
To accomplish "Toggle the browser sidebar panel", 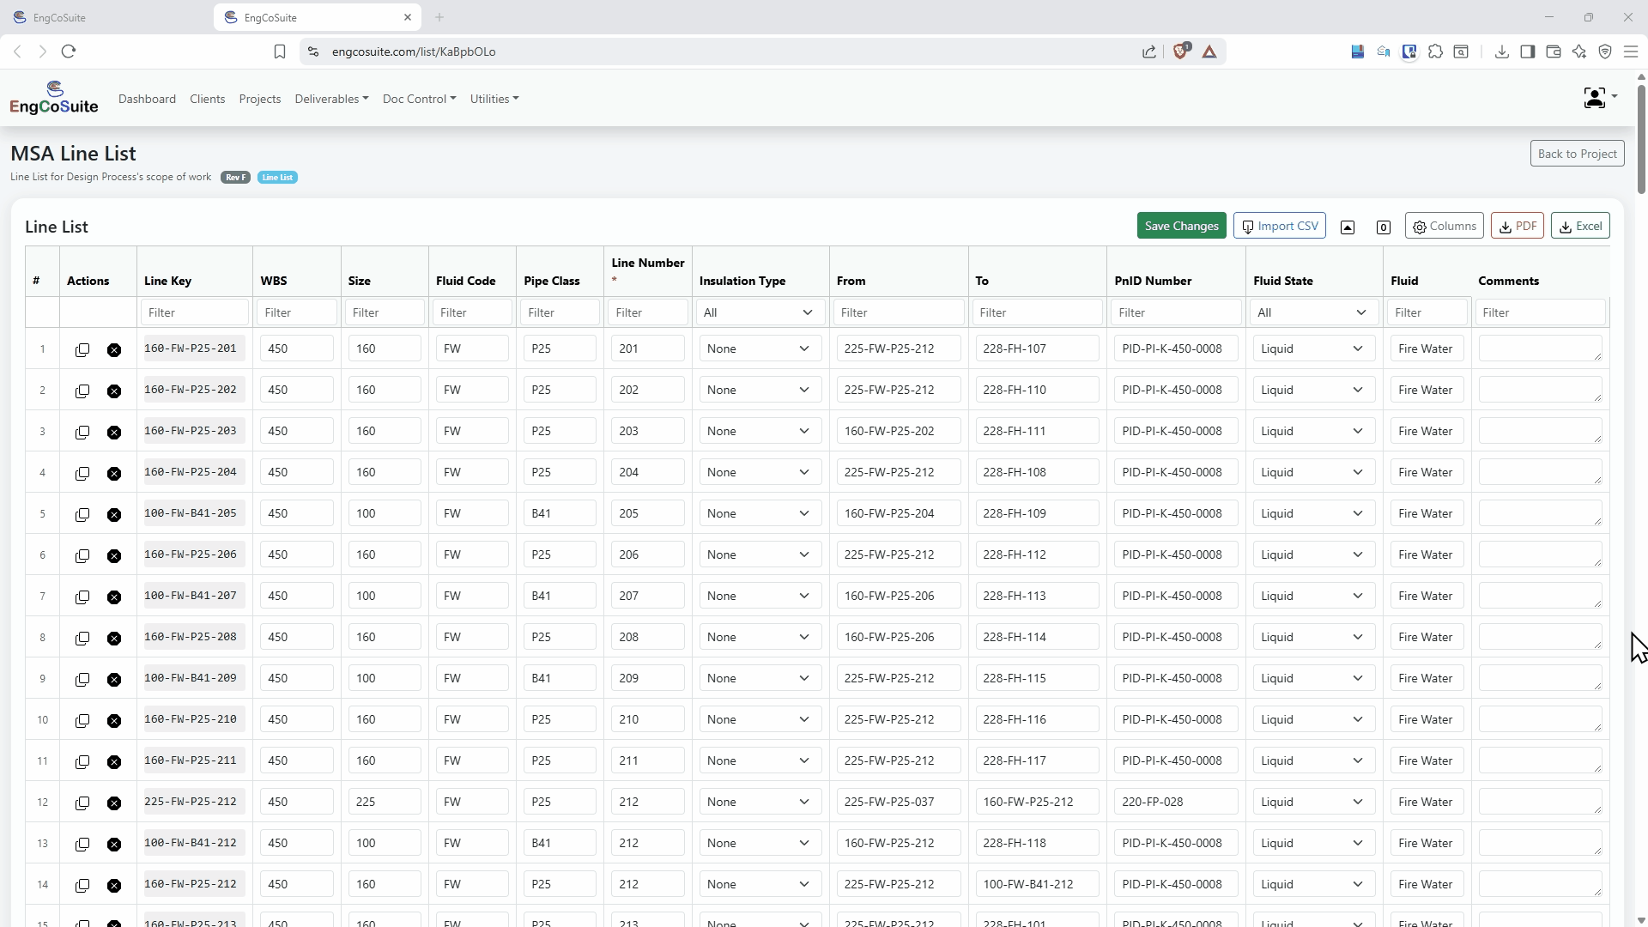I will point(1527,51).
